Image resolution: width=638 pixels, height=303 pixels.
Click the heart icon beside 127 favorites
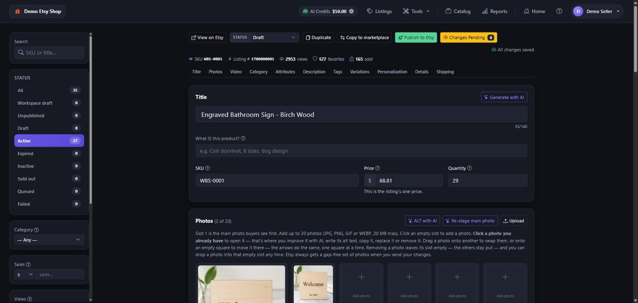[315, 59]
